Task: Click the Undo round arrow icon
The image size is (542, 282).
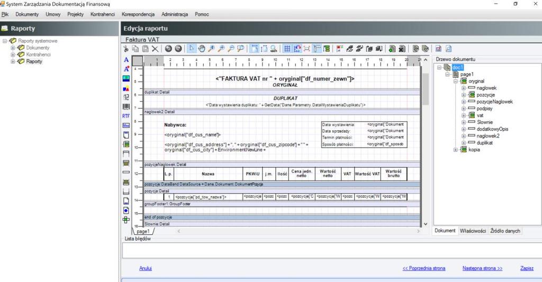Action: [x=168, y=49]
